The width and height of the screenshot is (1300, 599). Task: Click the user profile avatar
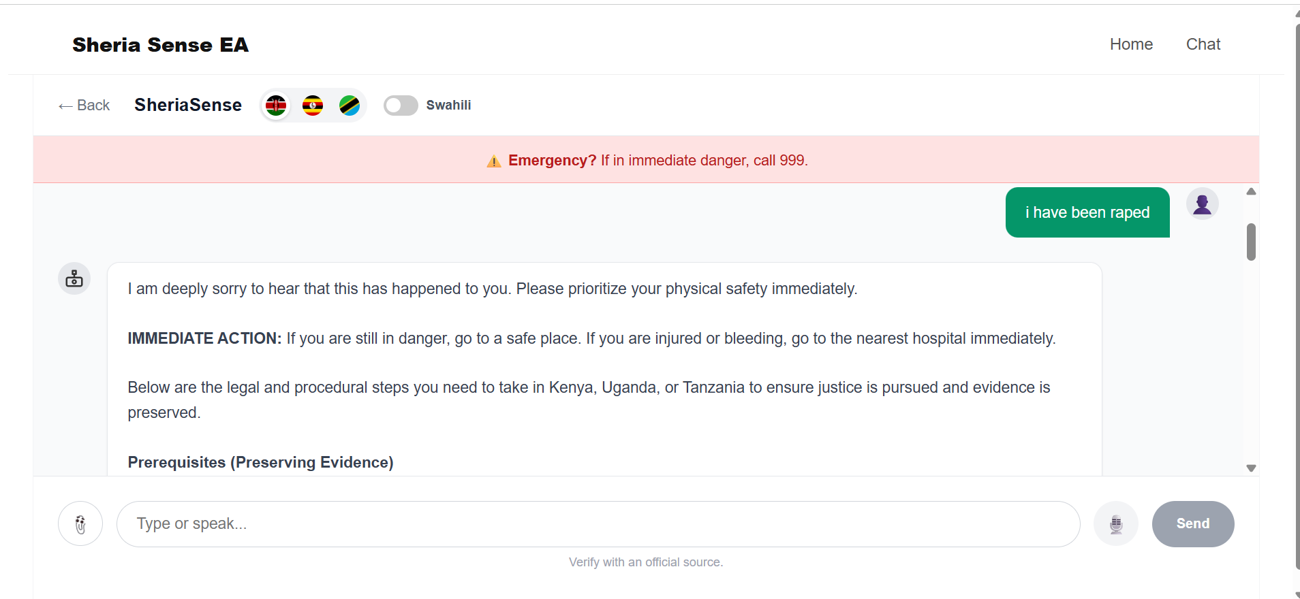pyautogui.click(x=1203, y=204)
